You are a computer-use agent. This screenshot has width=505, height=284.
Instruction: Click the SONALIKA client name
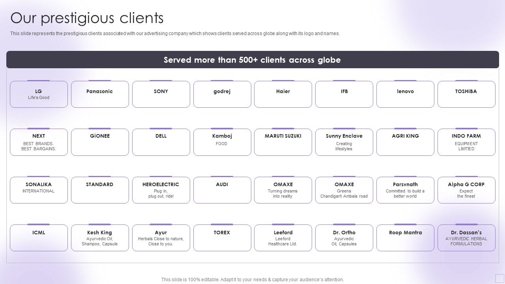(x=39, y=185)
